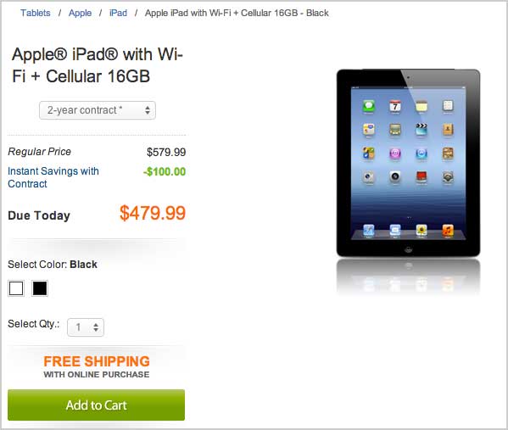Image resolution: width=508 pixels, height=430 pixels.
Task: Click the Videos clapperboard icon
Action: tap(421, 129)
